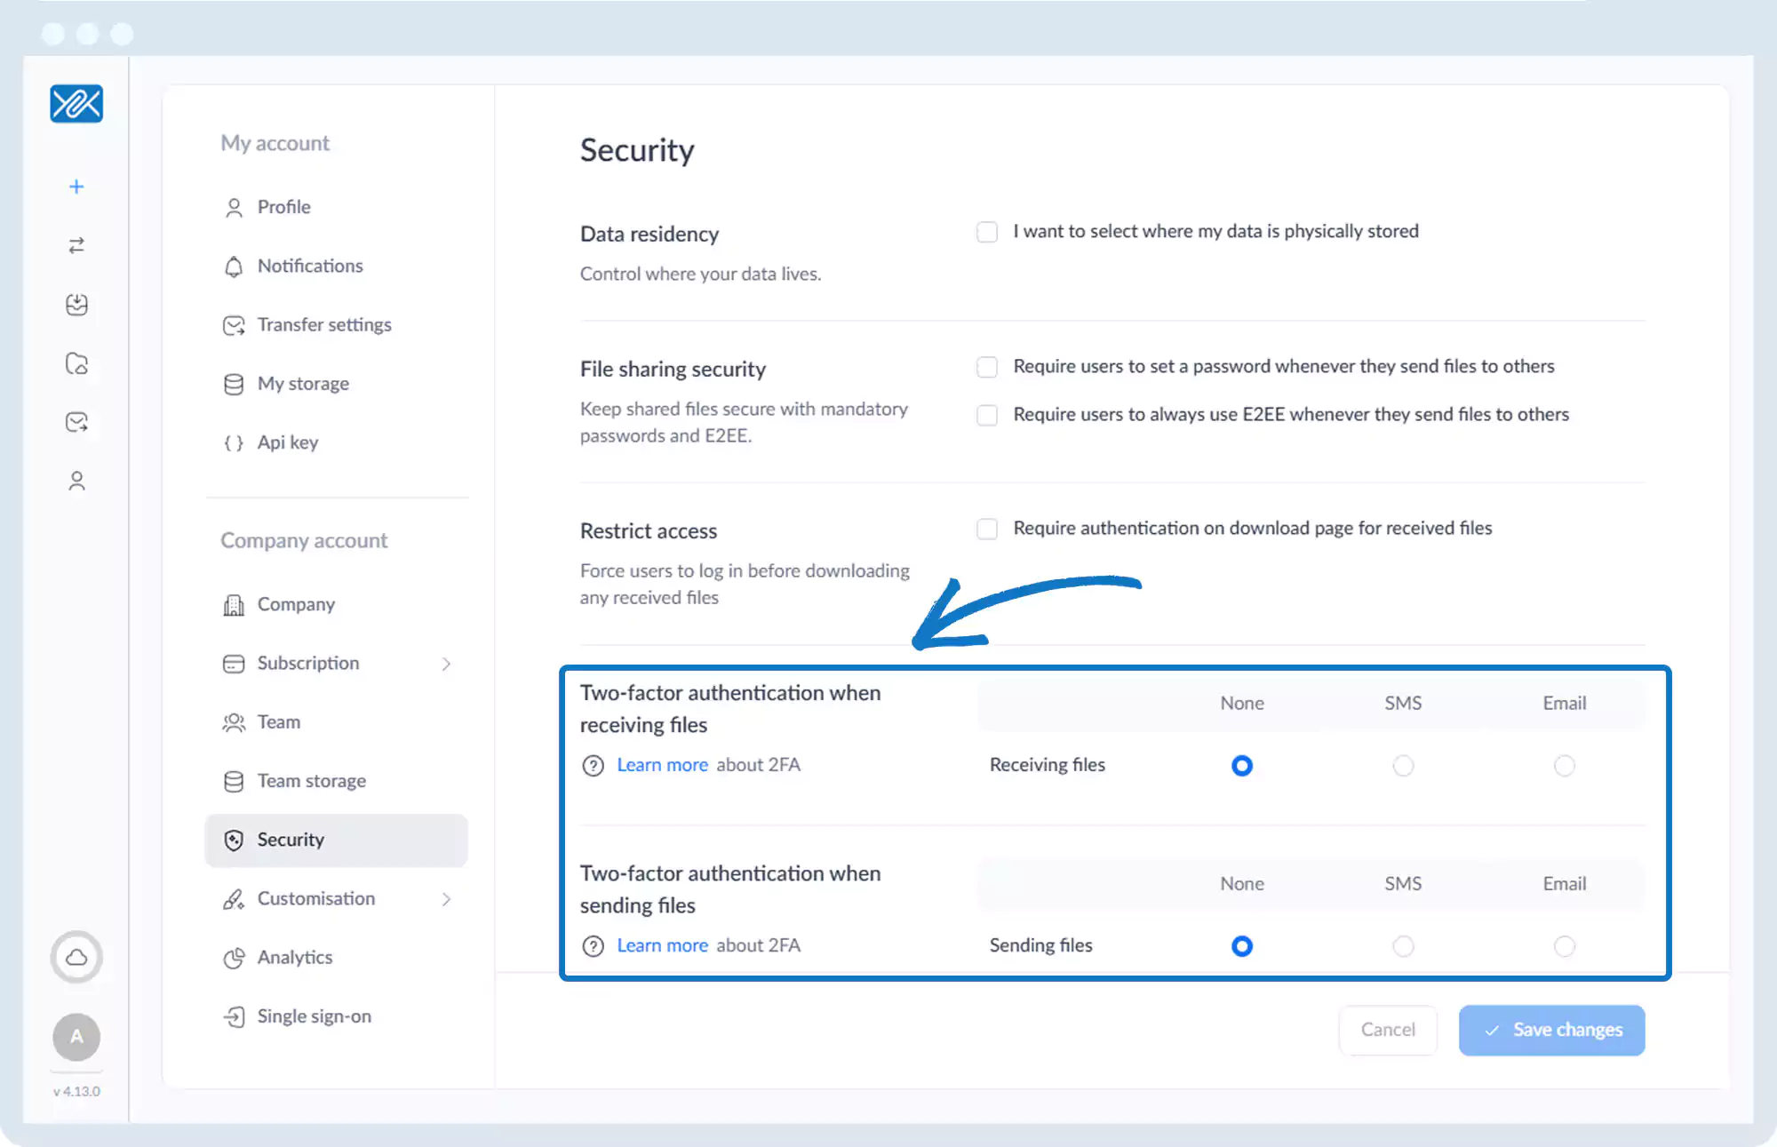Open the user avatar 'A'
The image size is (1777, 1147).
click(x=76, y=1036)
